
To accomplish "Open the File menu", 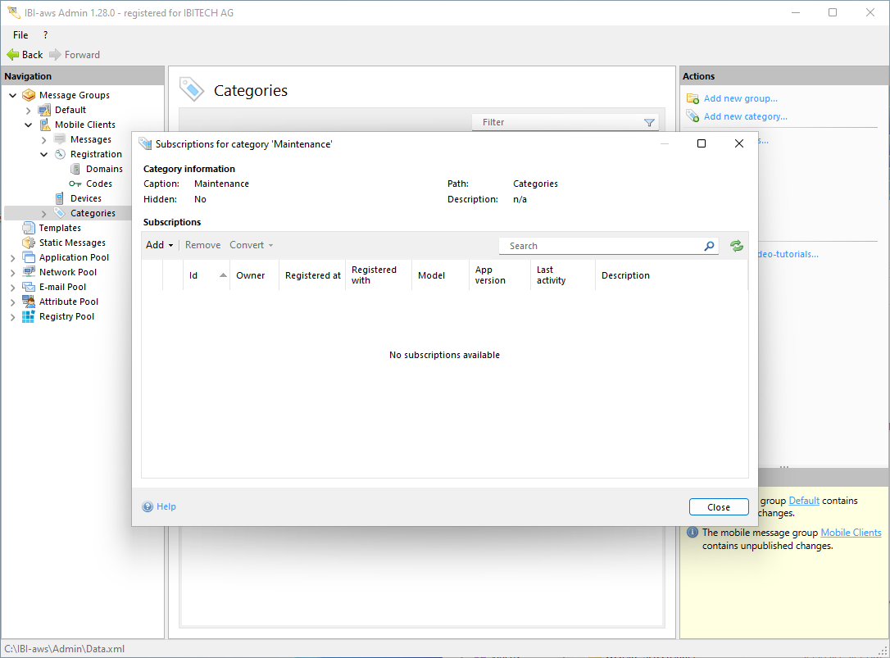I will [20, 35].
